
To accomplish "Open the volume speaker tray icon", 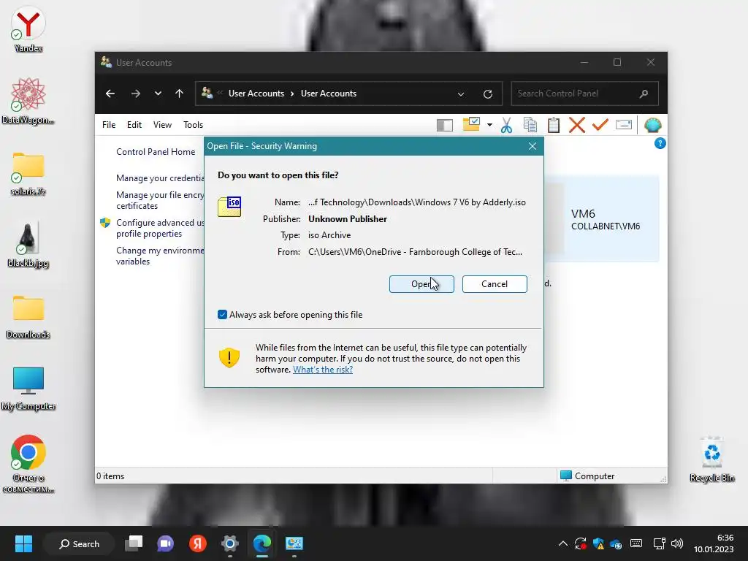I will tap(677, 543).
